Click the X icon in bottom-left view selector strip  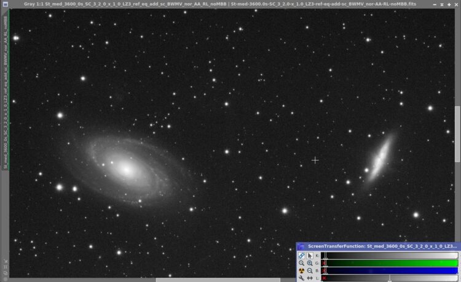coord(6,261)
